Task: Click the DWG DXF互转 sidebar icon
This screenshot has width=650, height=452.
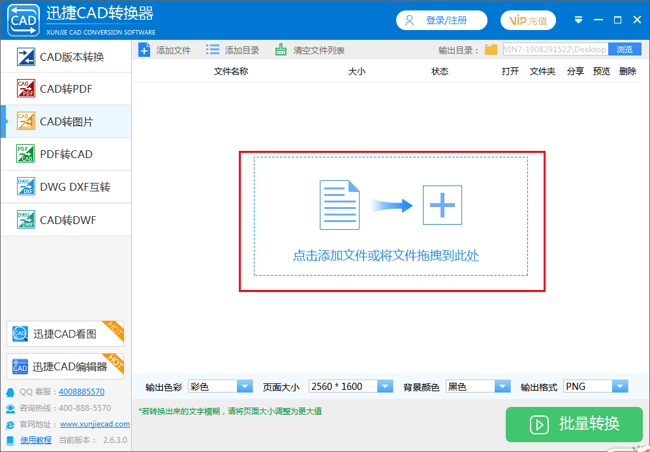Action: [26, 187]
